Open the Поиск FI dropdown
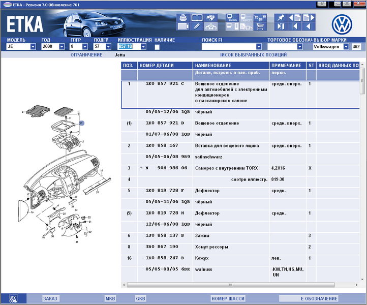Viewport: 367px width, 305px height. pos(259,47)
